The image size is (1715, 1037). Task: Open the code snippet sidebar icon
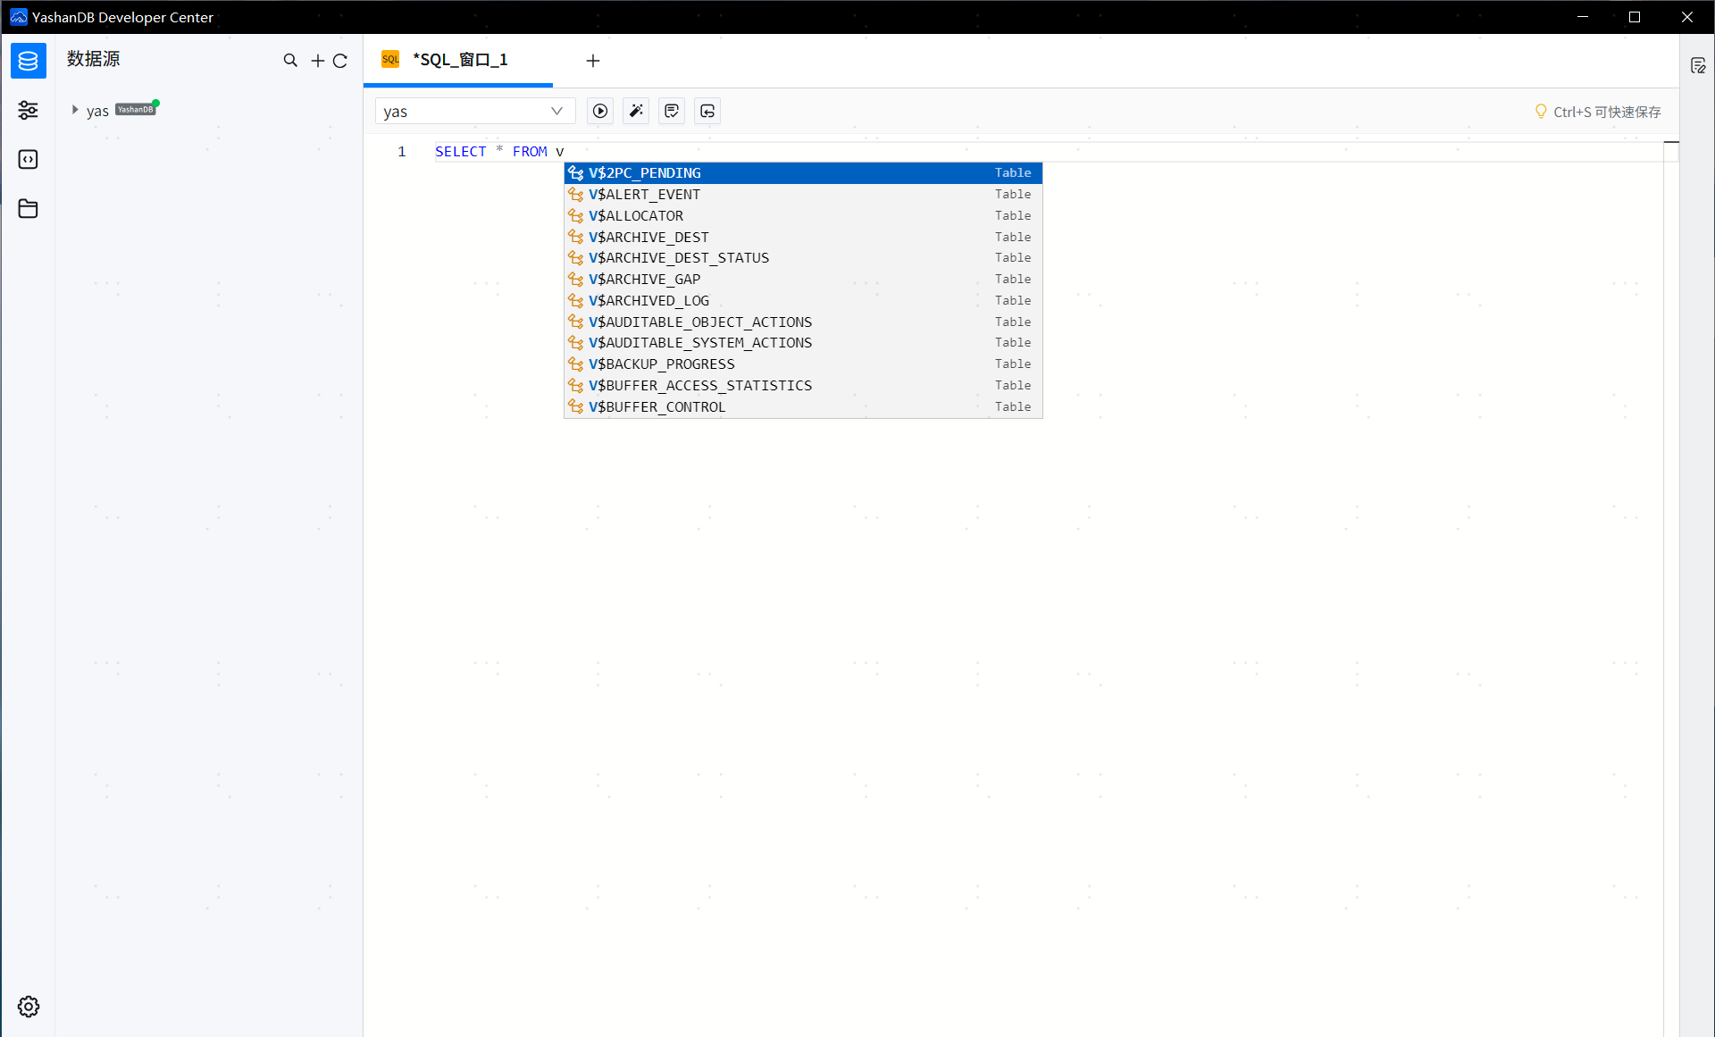tap(28, 159)
